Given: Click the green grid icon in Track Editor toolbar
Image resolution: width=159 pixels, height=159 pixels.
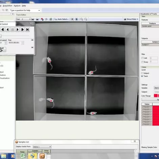Looking at the screenshot, I should [x=51, y=19].
